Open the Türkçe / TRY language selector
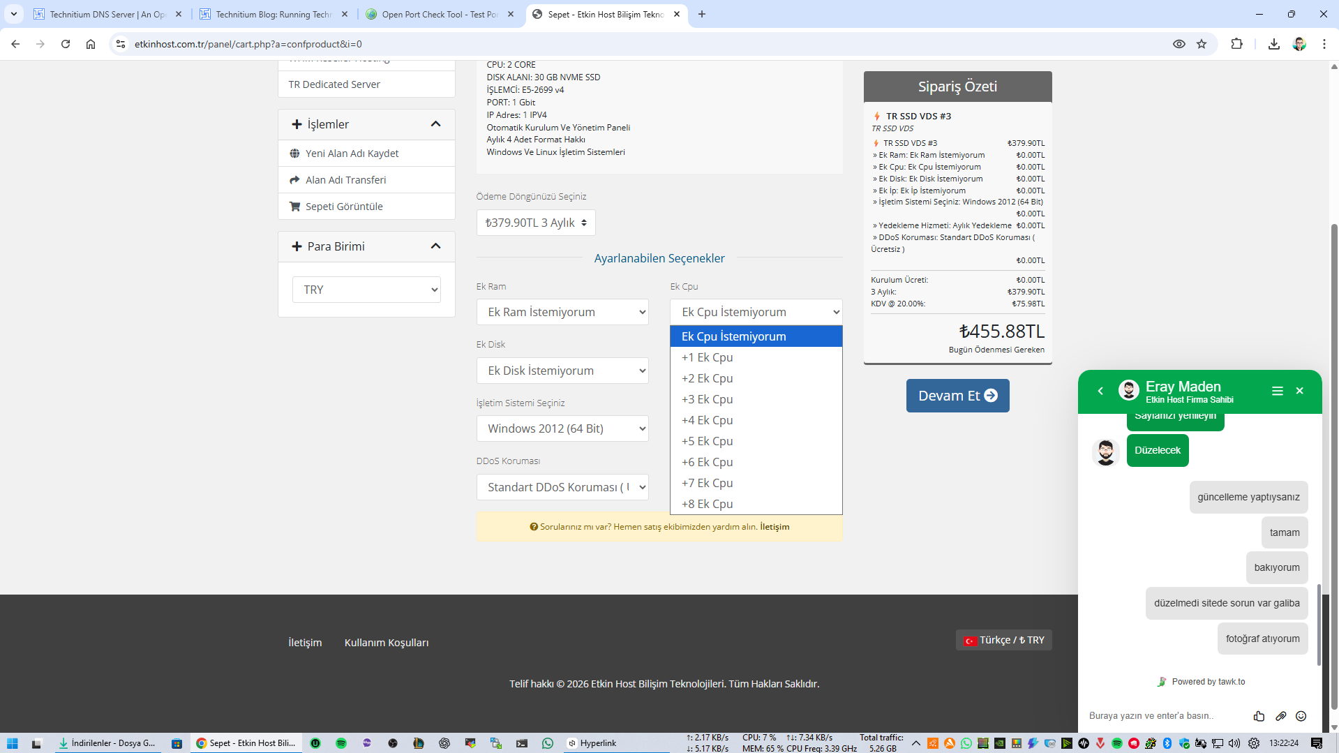1339x753 pixels. pos(1004,640)
